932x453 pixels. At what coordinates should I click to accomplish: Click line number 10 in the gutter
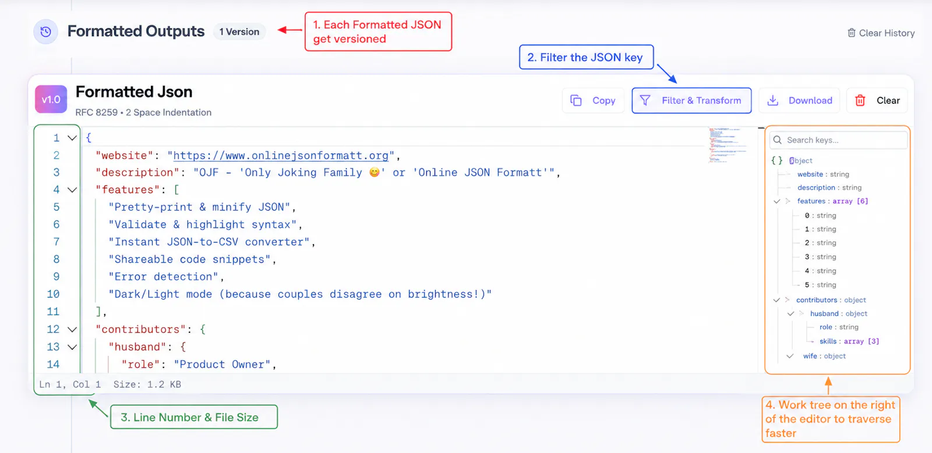(53, 294)
